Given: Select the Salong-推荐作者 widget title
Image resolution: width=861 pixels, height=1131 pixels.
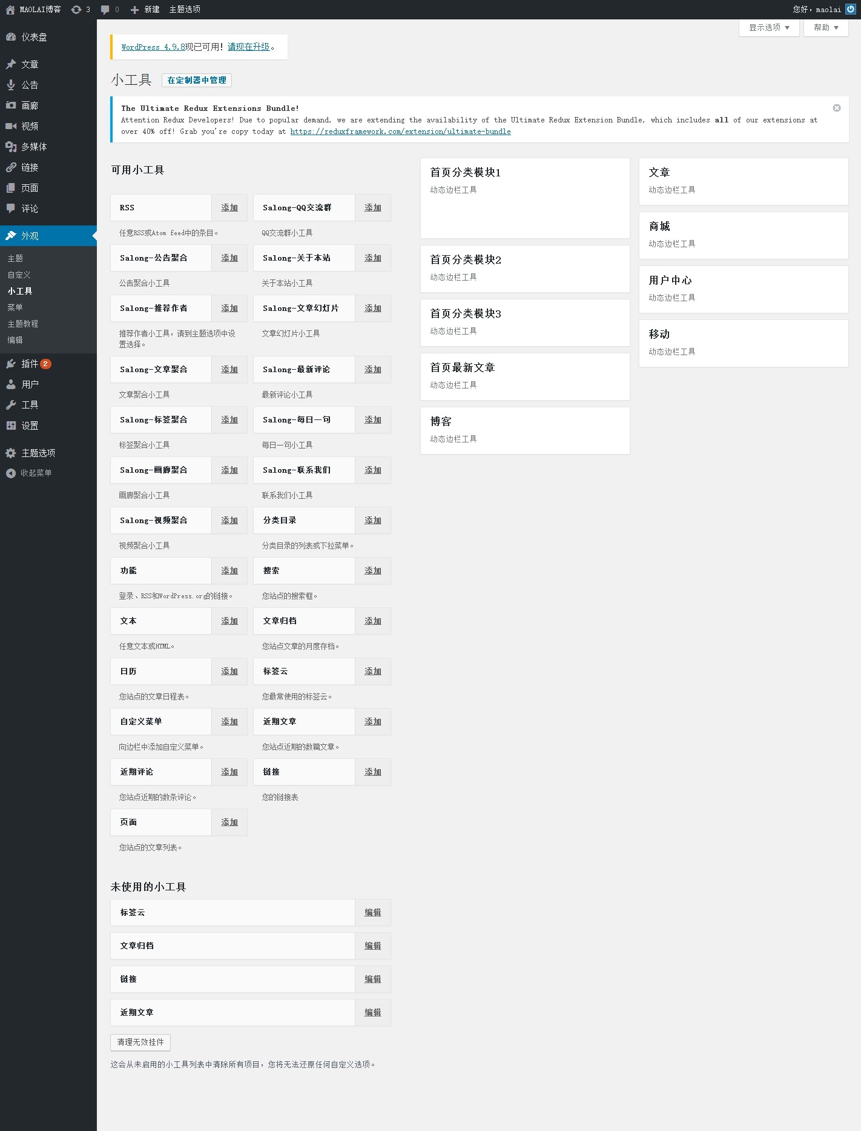Looking at the screenshot, I should [154, 309].
